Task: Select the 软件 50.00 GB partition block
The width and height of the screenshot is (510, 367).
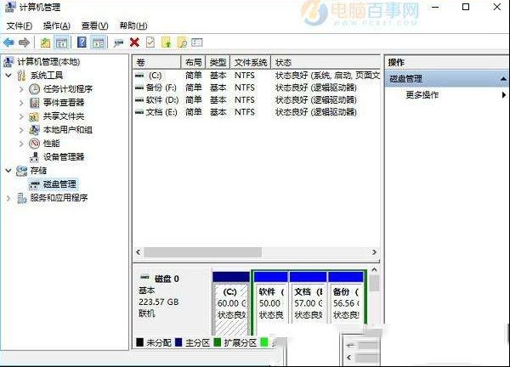Action: [x=271, y=297]
